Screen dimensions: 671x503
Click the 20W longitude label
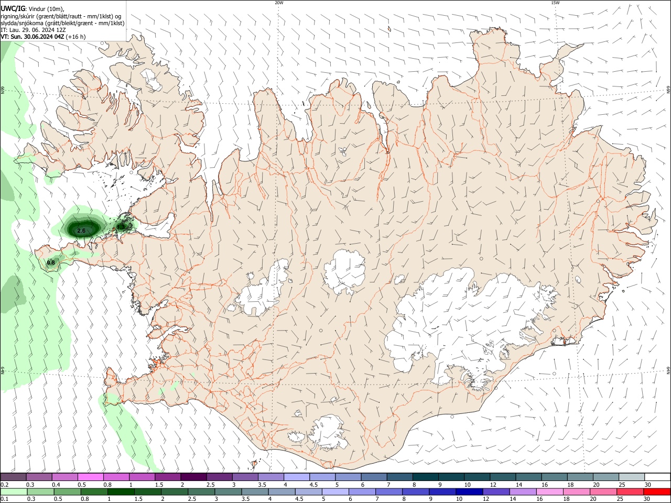pyautogui.click(x=279, y=3)
